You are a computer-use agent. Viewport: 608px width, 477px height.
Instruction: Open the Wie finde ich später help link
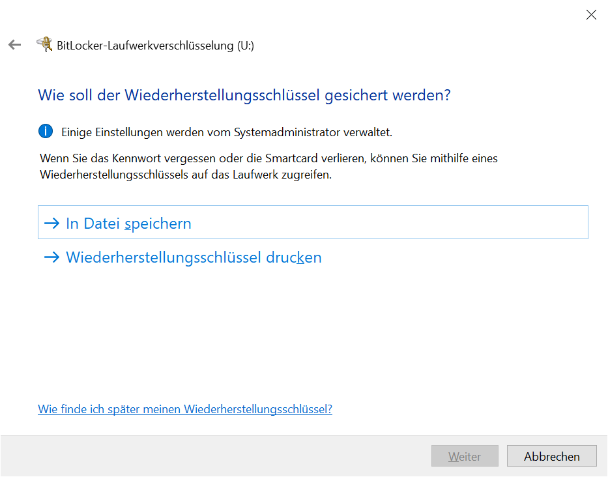(x=185, y=409)
